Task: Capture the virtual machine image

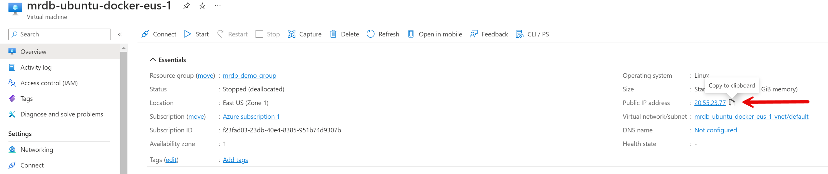Action: (x=305, y=34)
